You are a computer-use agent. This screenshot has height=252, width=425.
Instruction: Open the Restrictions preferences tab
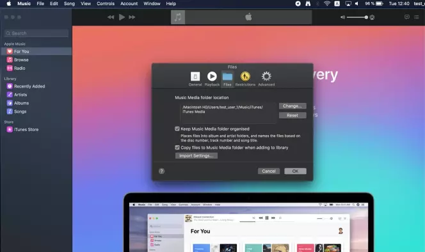point(245,79)
